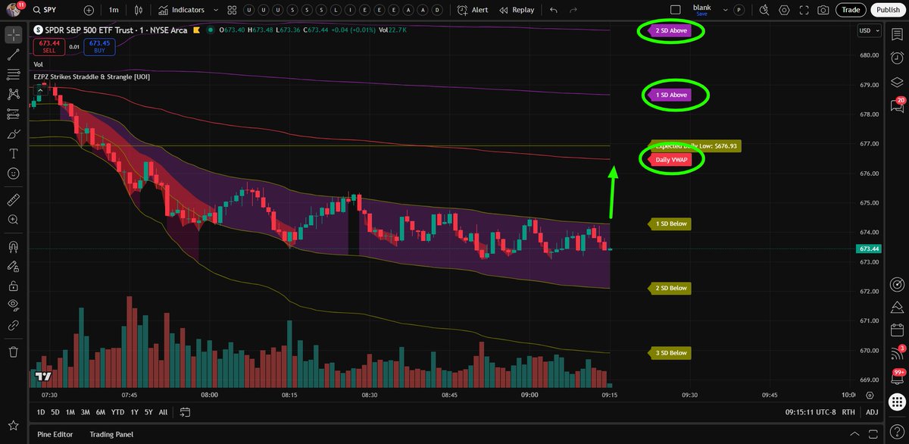This screenshot has width=909, height=444.
Task: Collapse the bottom panel chevron
Action: pos(853,434)
